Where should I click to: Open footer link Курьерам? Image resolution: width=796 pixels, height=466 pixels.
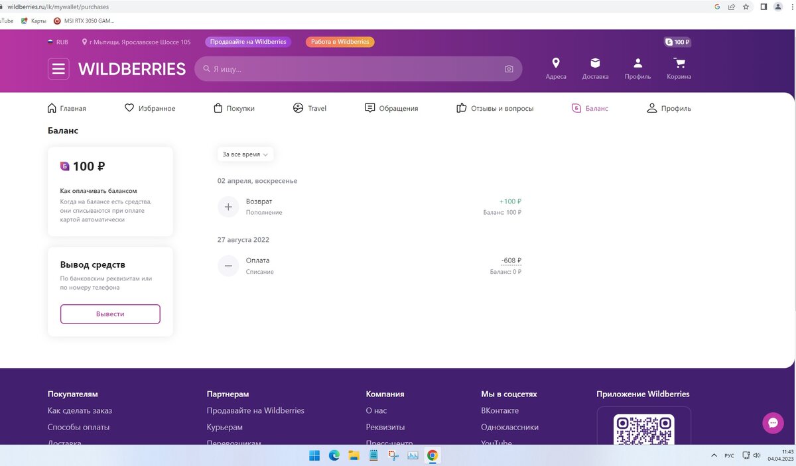point(225,427)
